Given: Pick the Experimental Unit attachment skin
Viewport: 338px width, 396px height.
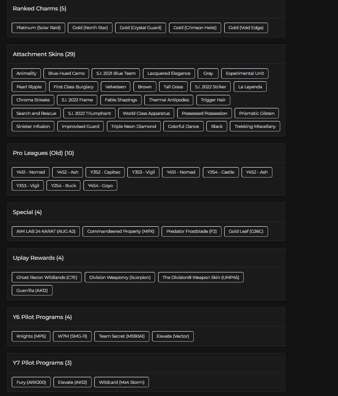Looking at the screenshot, I should (x=245, y=74).
